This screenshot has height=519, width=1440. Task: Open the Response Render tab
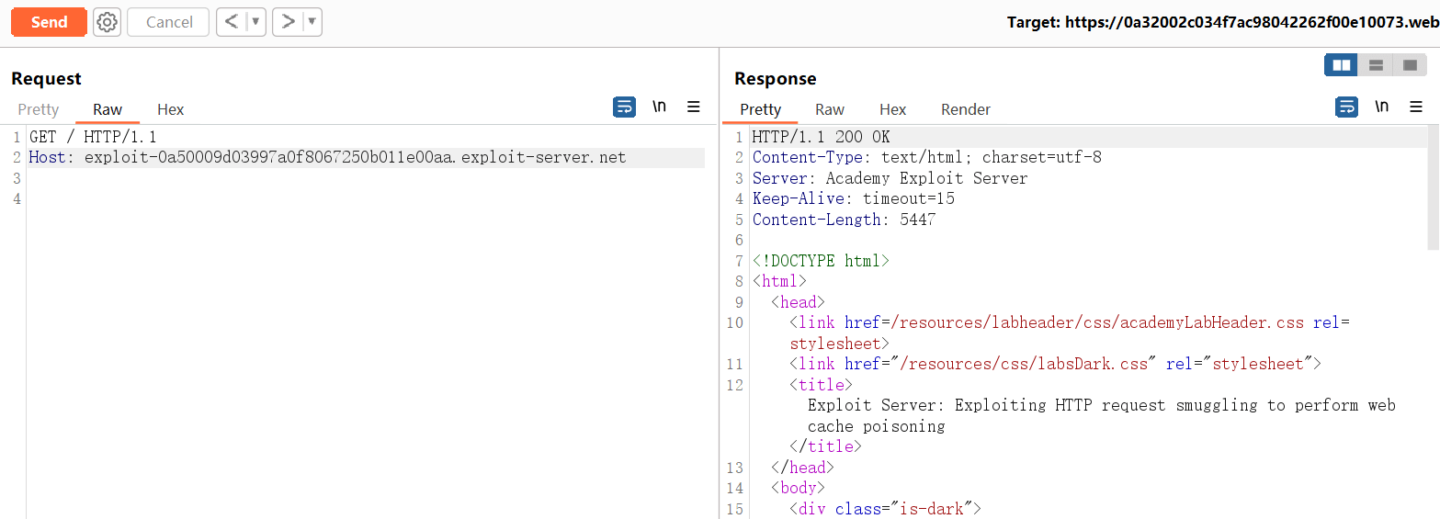coord(965,109)
